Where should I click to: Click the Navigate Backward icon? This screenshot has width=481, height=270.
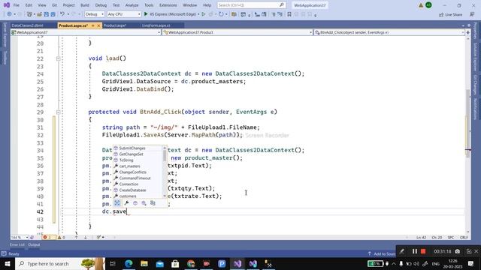click(x=9, y=14)
